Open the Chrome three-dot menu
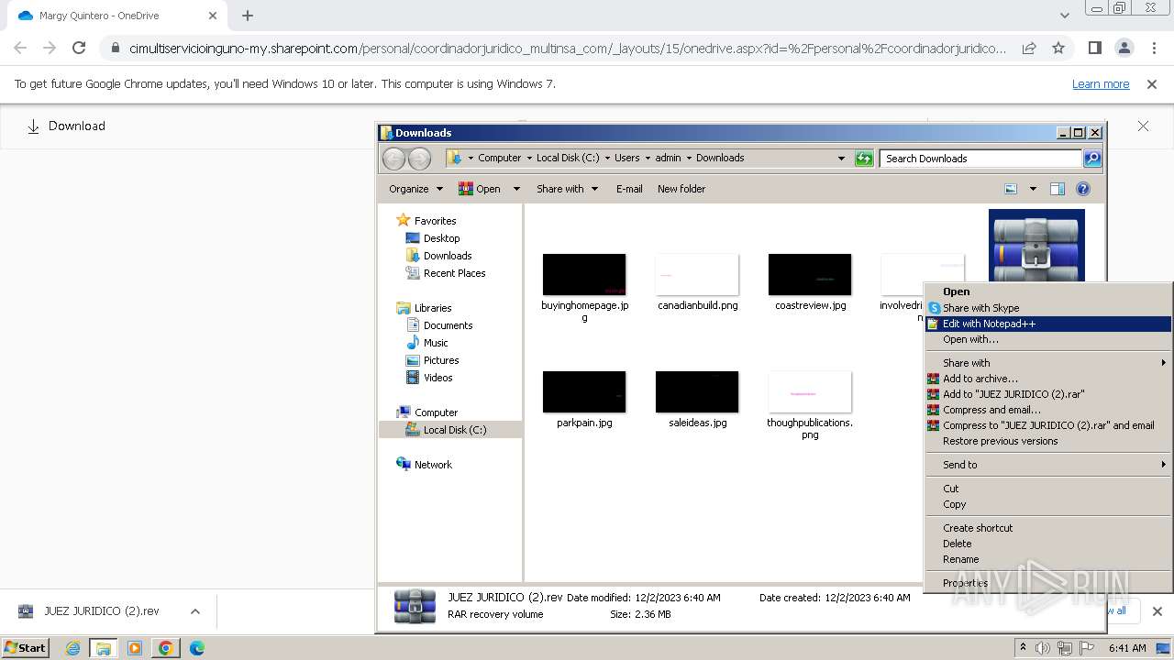Screen dimensions: 1174x660 click(x=1154, y=48)
